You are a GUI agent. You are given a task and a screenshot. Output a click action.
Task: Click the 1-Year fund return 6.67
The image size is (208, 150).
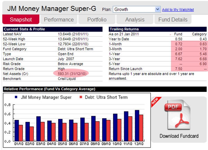(179, 54)
